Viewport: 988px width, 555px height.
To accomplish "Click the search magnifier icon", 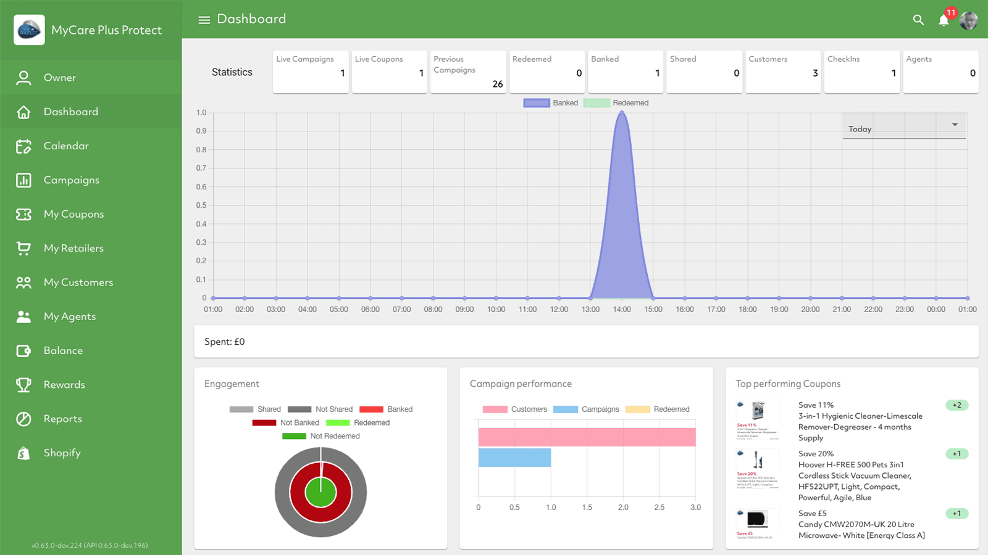I will click(x=918, y=20).
